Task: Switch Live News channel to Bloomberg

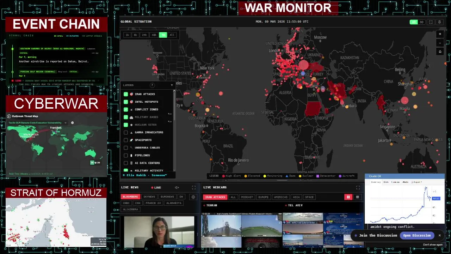Action: [130, 197]
